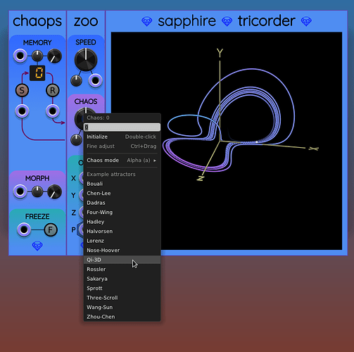Select Lorenz example attractor
354x352 pixels.
[122, 241]
